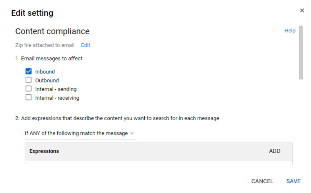This screenshot has height=193, width=311.
Task: Click the 'Internal - sending' label
Action: [x=56, y=89]
